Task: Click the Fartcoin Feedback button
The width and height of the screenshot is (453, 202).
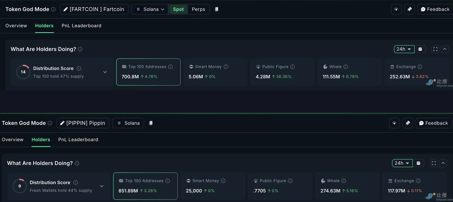Action: point(435,9)
